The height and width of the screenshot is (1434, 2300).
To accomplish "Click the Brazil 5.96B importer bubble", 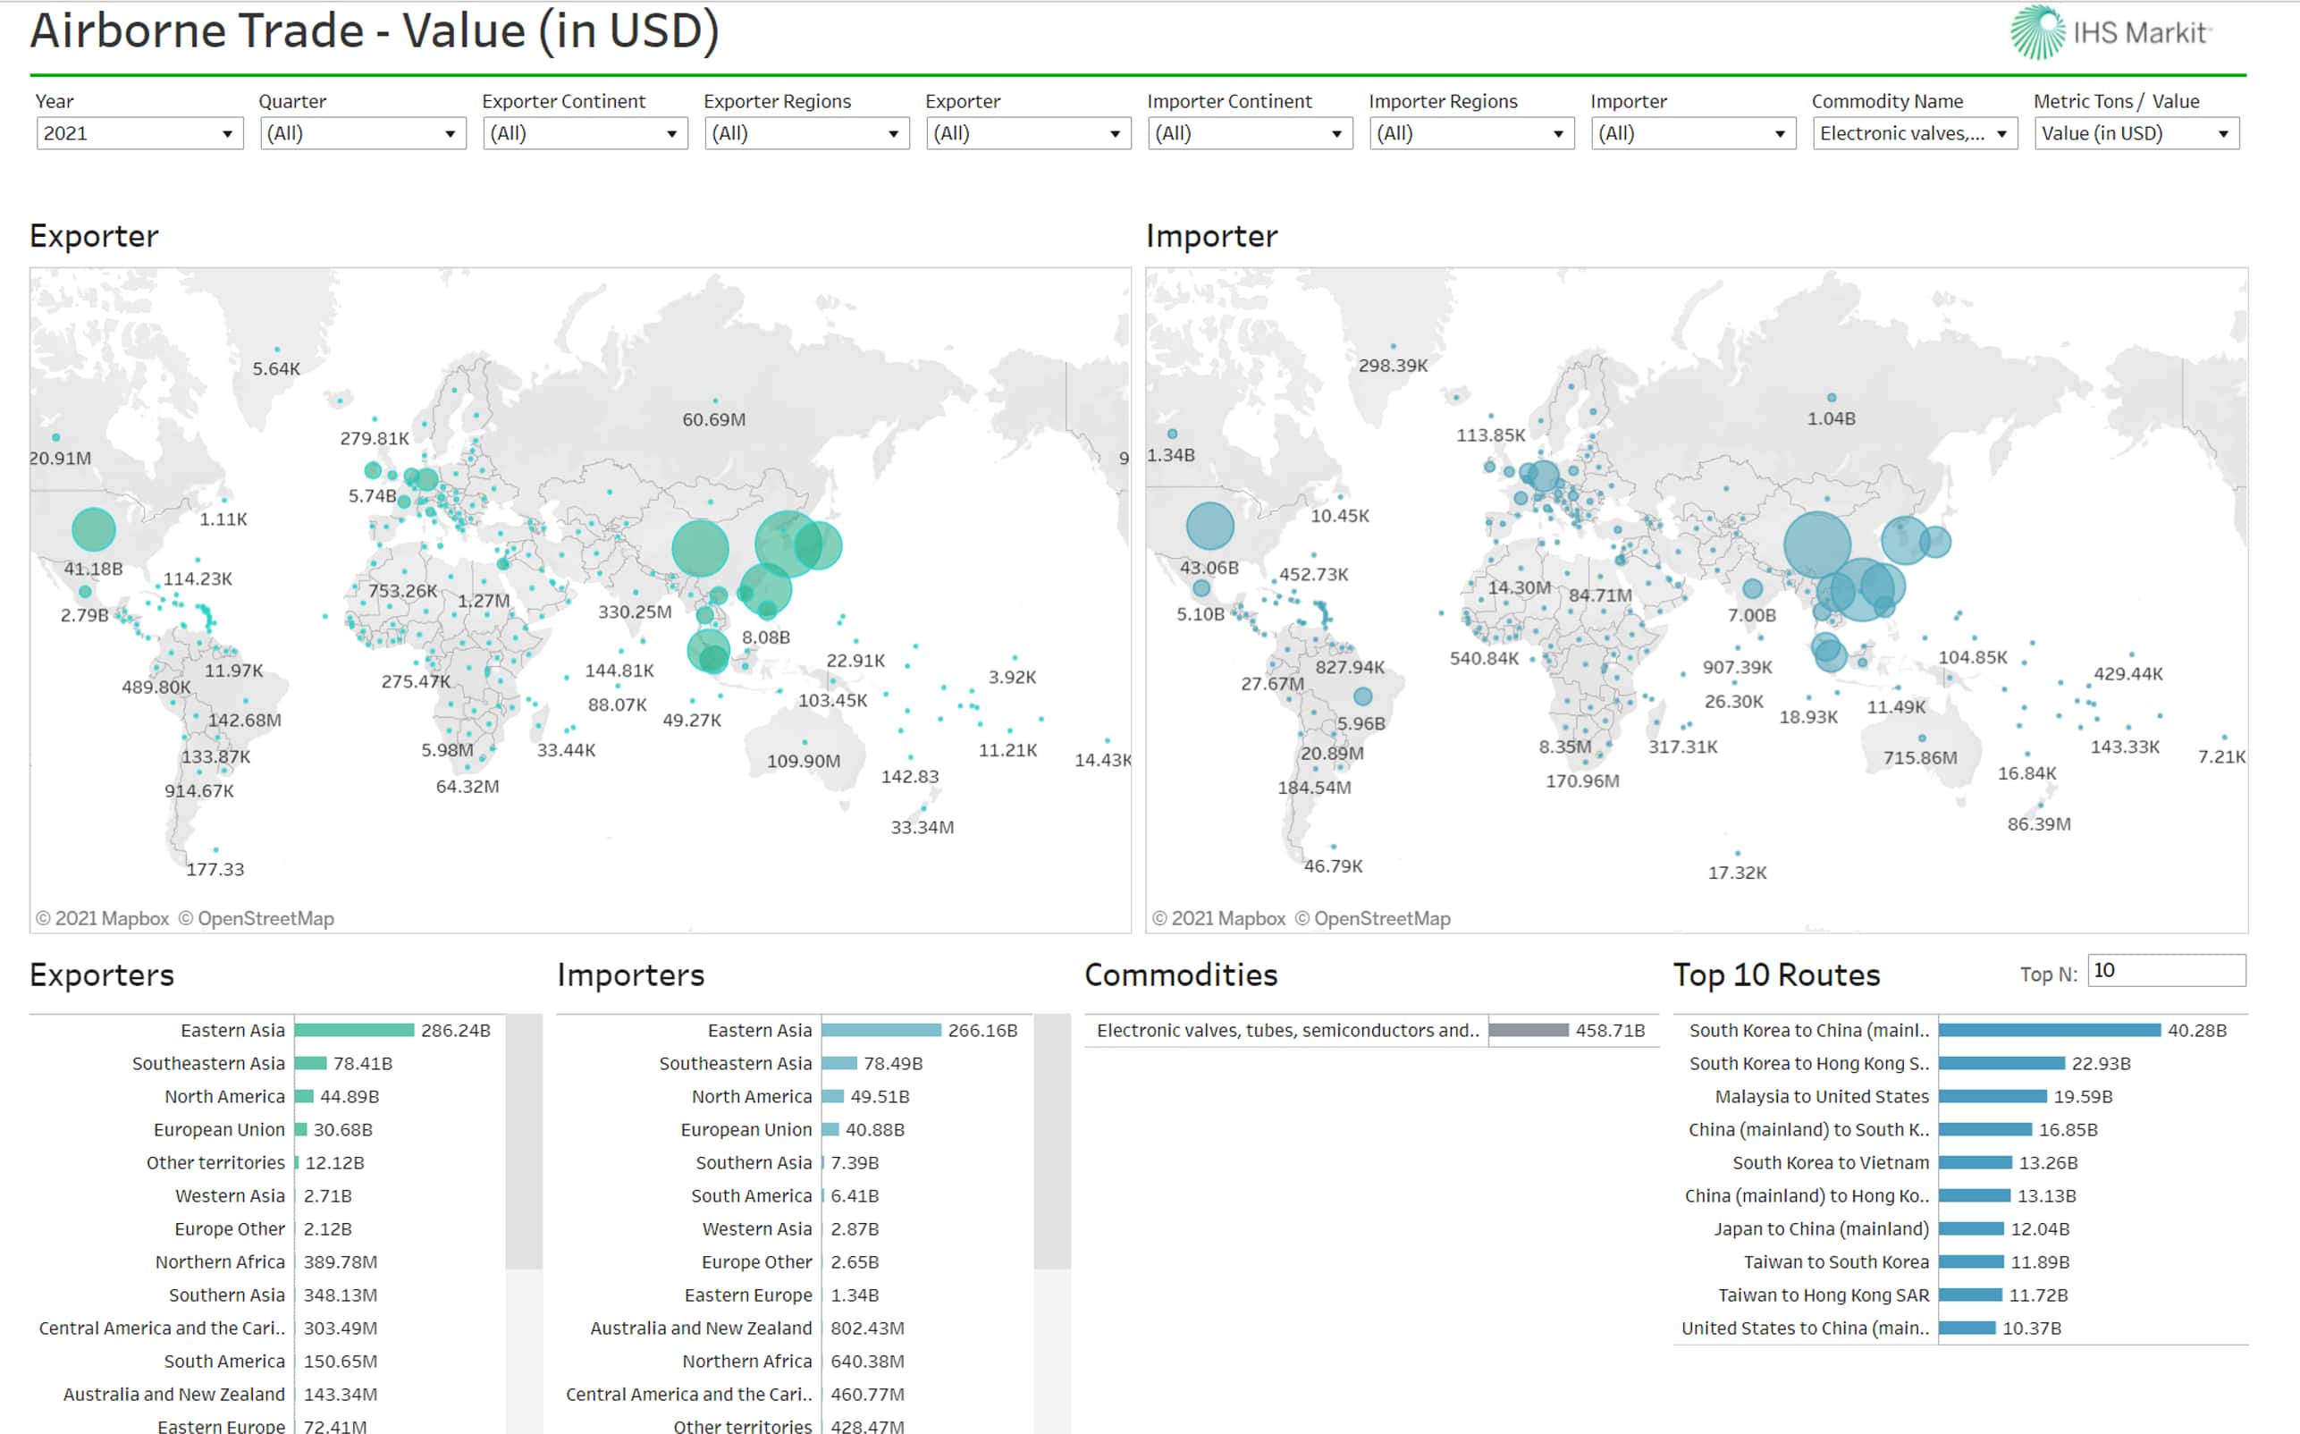I will click(1362, 697).
